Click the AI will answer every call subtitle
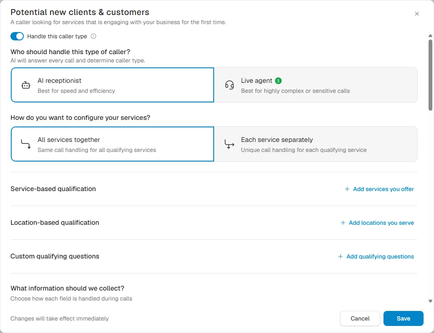Screen dimensions: 434x333 tap(78, 60)
